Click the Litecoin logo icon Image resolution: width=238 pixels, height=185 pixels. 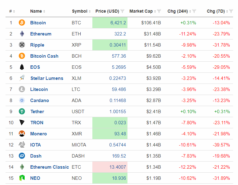pyautogui.click(x=22, y=89)
